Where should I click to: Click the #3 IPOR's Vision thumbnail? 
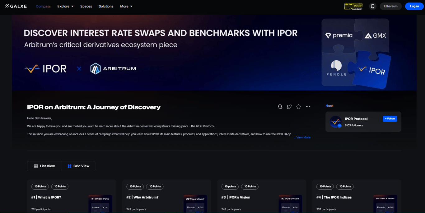click(x=290, y=204)
